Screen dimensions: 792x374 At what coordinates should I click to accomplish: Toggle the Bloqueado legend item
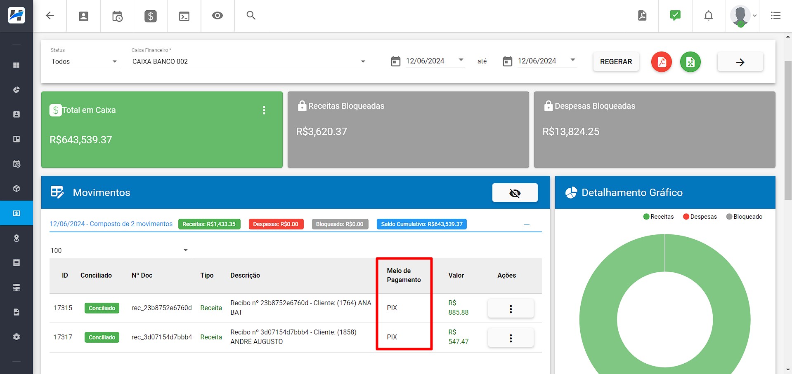coord(744,217)
